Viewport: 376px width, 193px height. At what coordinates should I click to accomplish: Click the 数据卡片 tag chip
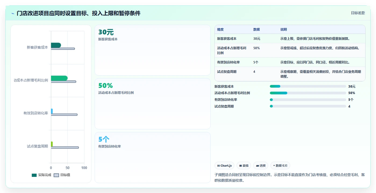(280, 166)
